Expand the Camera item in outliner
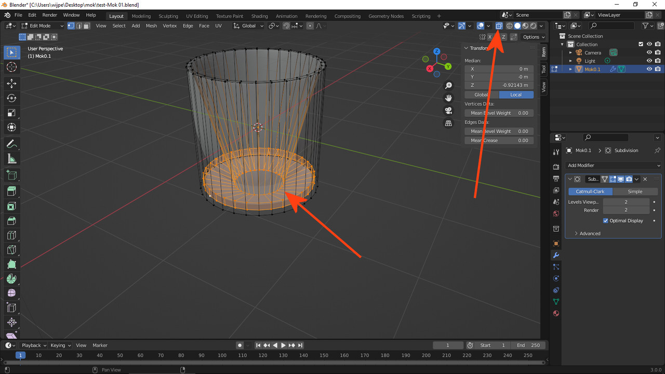This screenshot has height=374, width=665. coord(570,52)
